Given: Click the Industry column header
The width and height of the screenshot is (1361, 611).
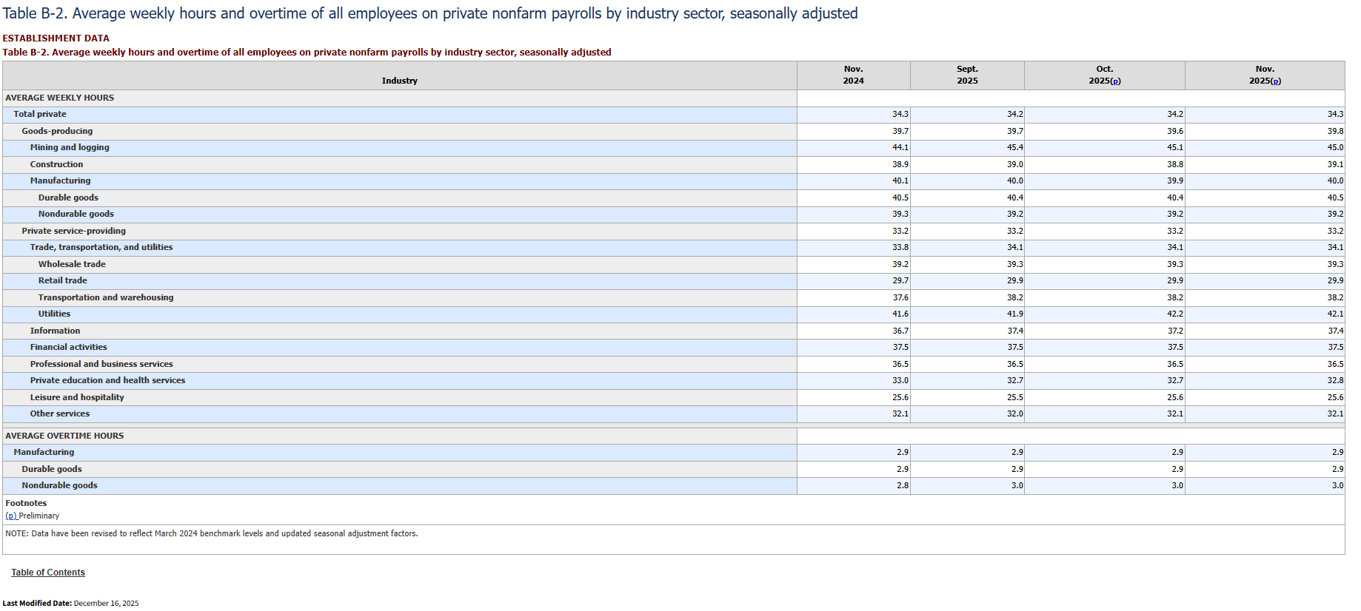Looking at the screenshot, I should click(399, 81).
